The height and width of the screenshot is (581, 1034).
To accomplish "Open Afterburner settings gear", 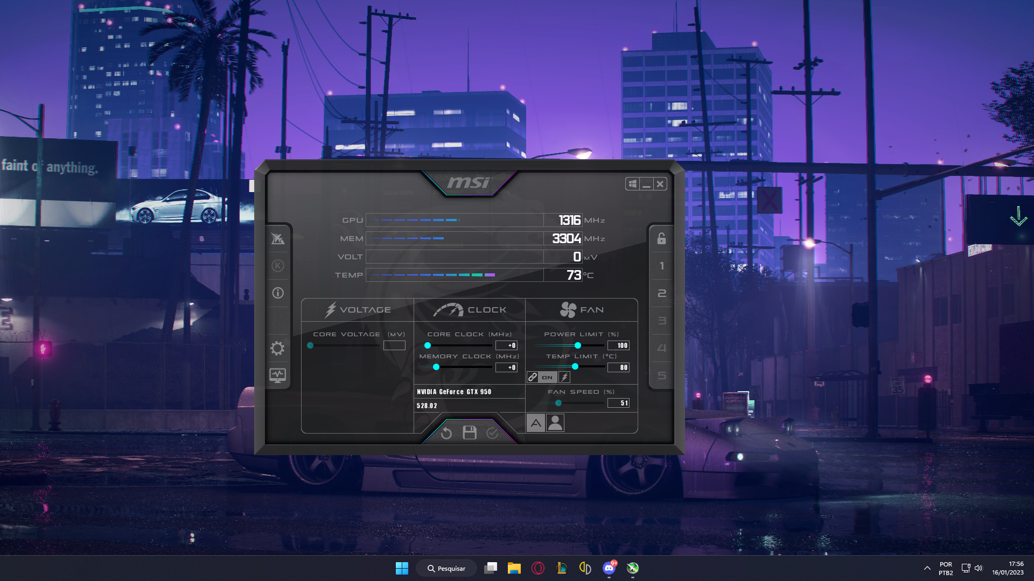I will [277, 348].
